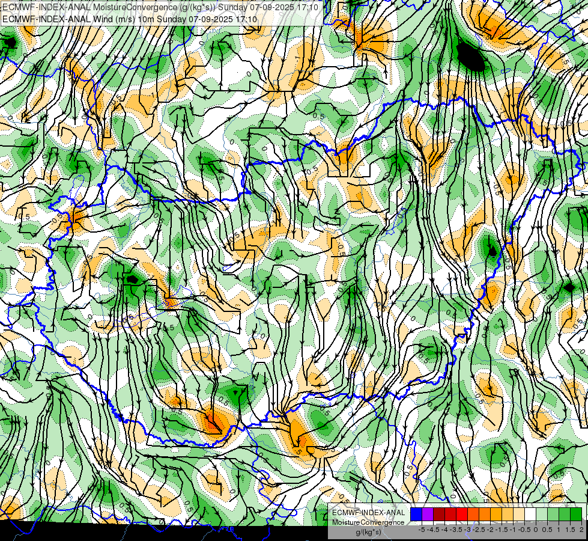Image resolution: width=588 pixels, height=541 pixels.
Task: Choose legend swatch between -2 and -1.5
Action: [496, 514]
